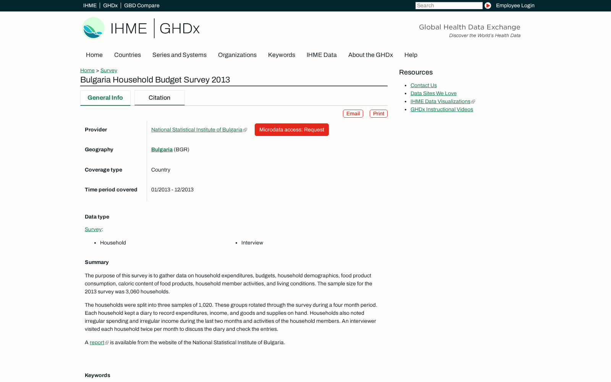
Task: Open the report link in summary
Action: coord(97,343)
